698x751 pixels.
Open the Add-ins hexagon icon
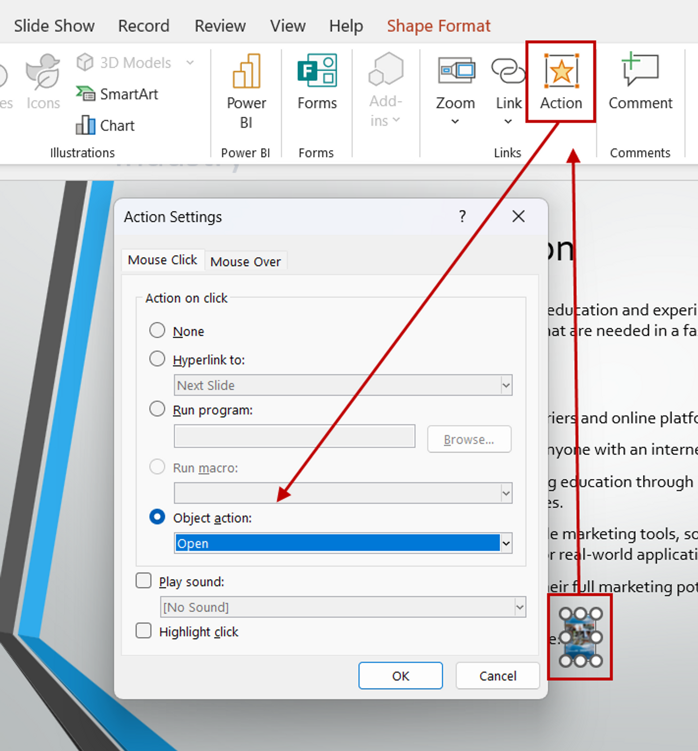click(x=386, y=69)
